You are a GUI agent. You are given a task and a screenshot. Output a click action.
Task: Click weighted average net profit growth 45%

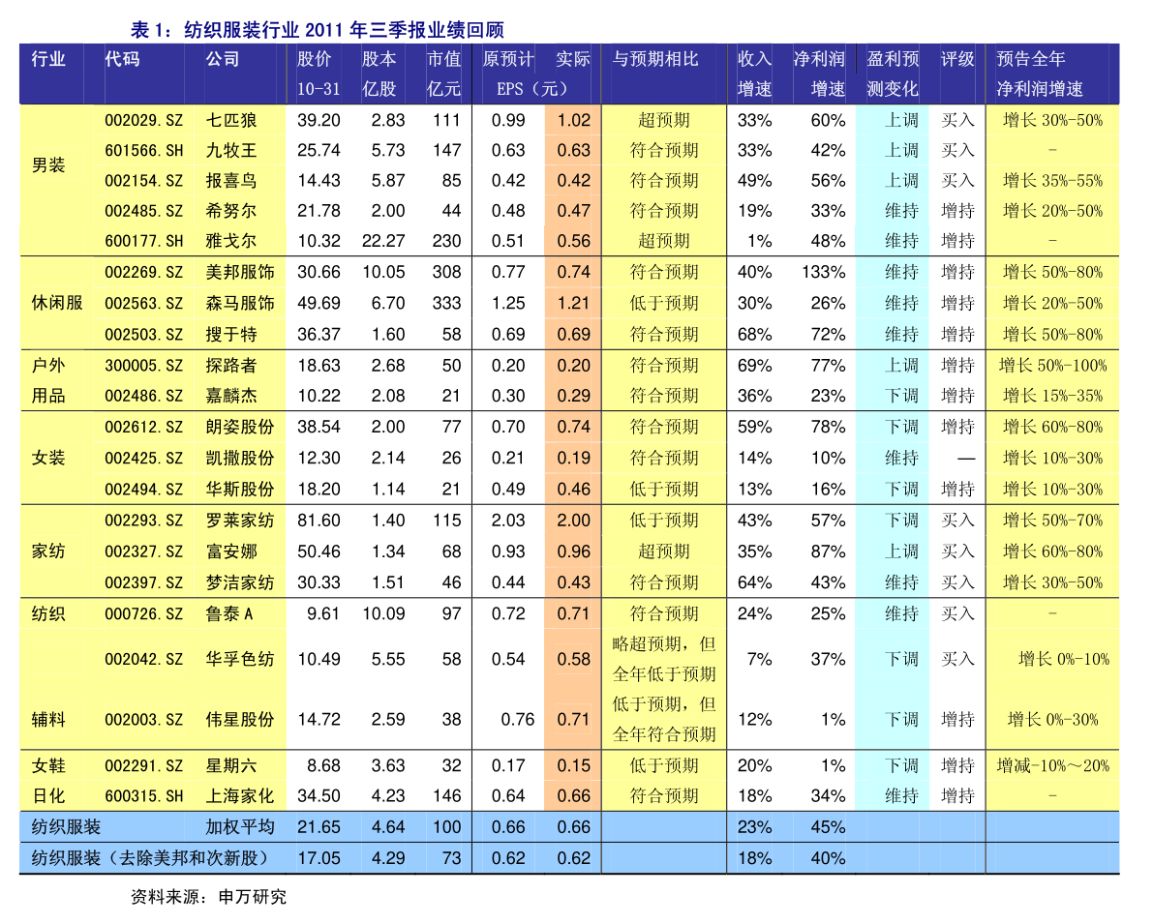pyautogui.click(x=828, y=827)
